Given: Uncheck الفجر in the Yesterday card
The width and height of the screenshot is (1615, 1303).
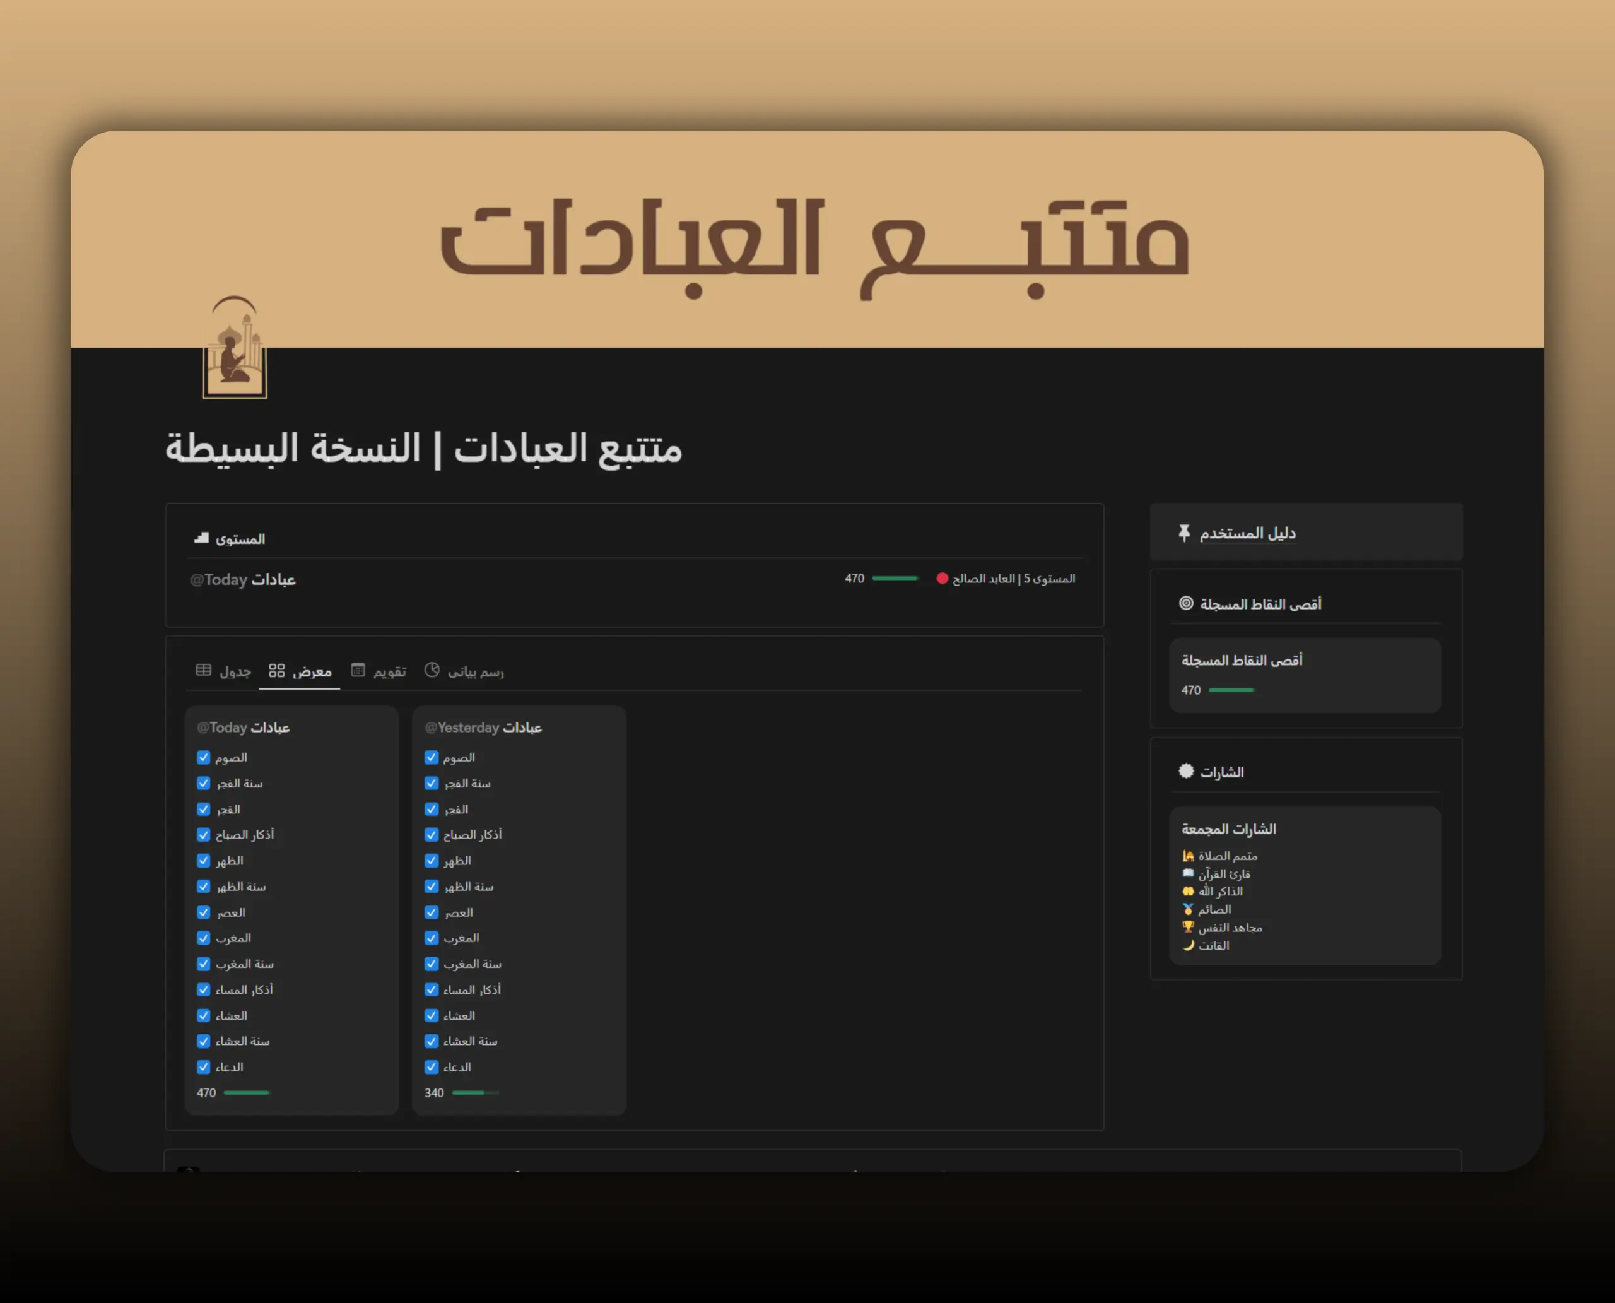Looking at the screenshot, I should click(432, 809).
